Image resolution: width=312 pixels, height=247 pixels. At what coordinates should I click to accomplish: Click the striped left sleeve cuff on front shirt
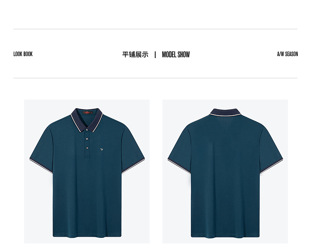[x=41, y=166]
